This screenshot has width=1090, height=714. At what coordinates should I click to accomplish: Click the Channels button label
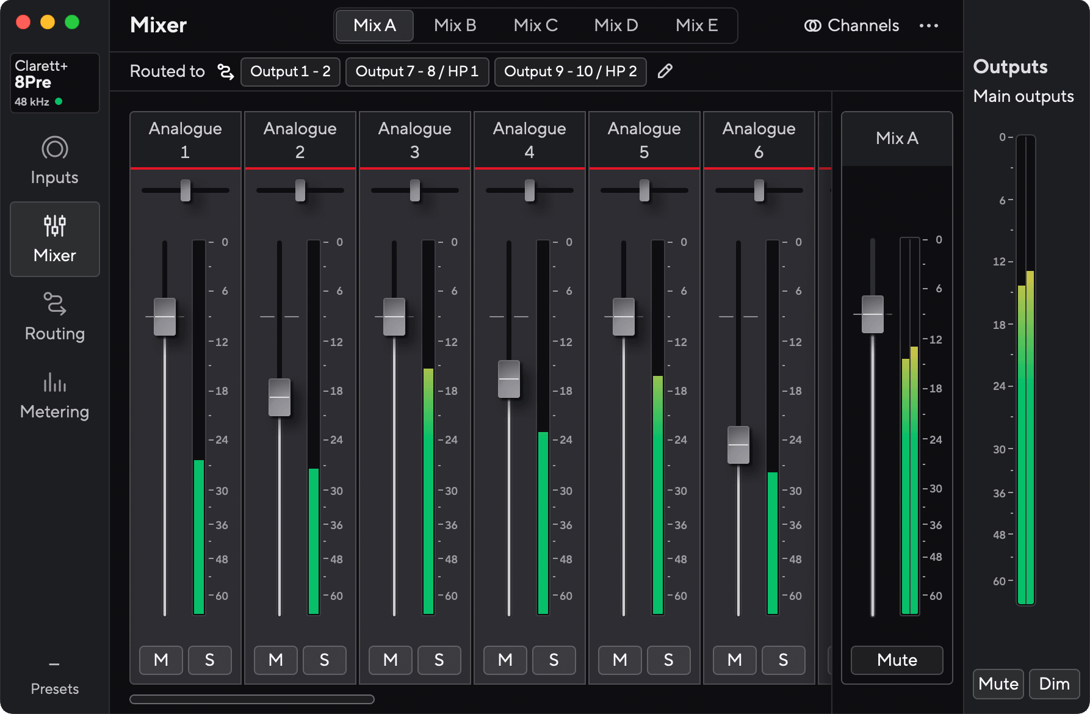coord(864,26)
